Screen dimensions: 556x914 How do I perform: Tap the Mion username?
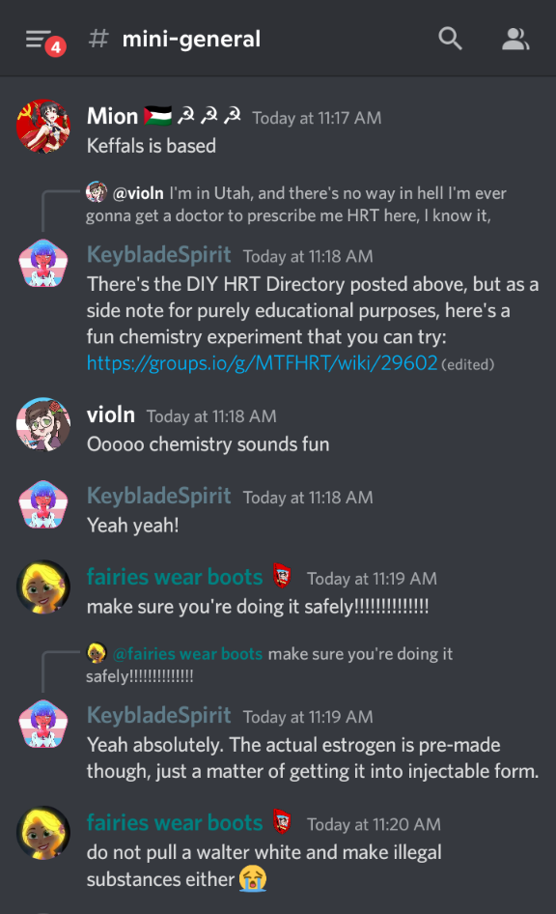112,116
